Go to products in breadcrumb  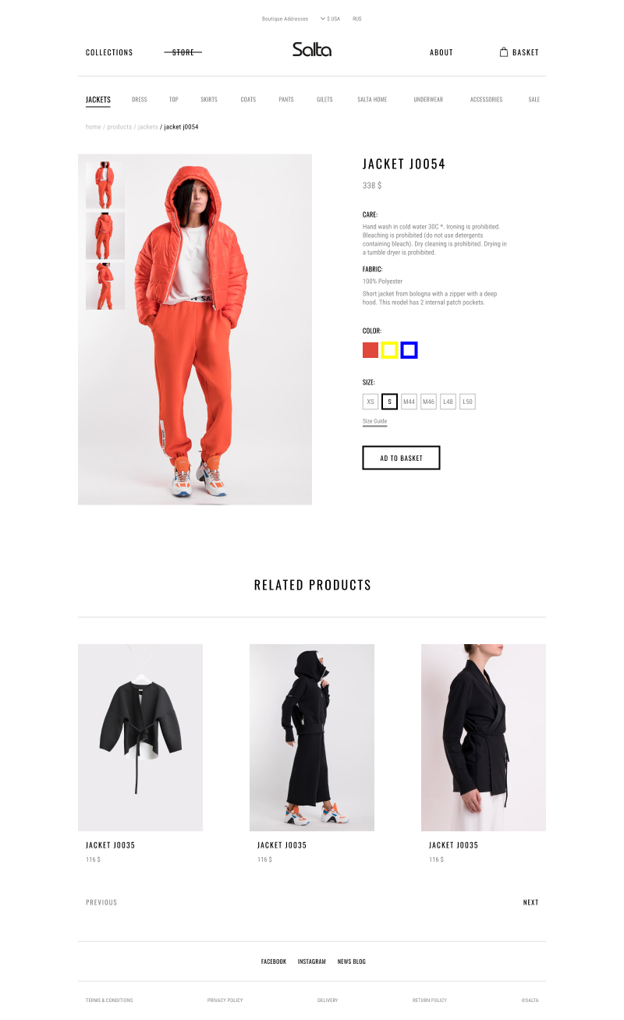click(119, 126)
